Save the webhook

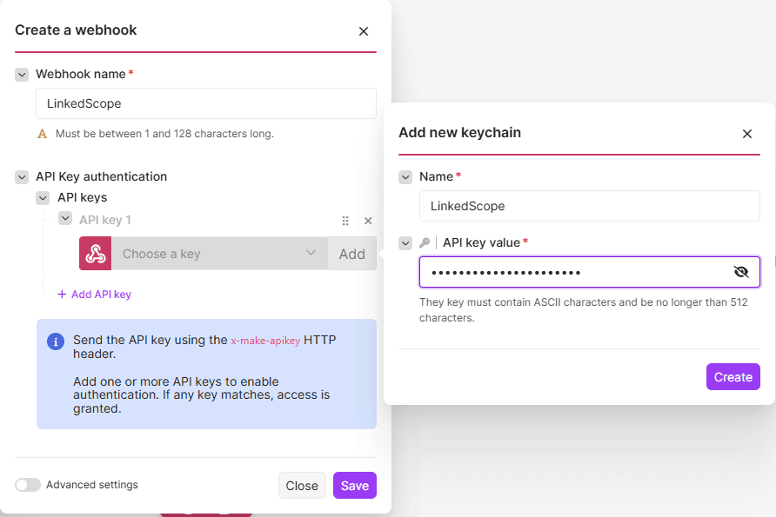click(355, 486)
